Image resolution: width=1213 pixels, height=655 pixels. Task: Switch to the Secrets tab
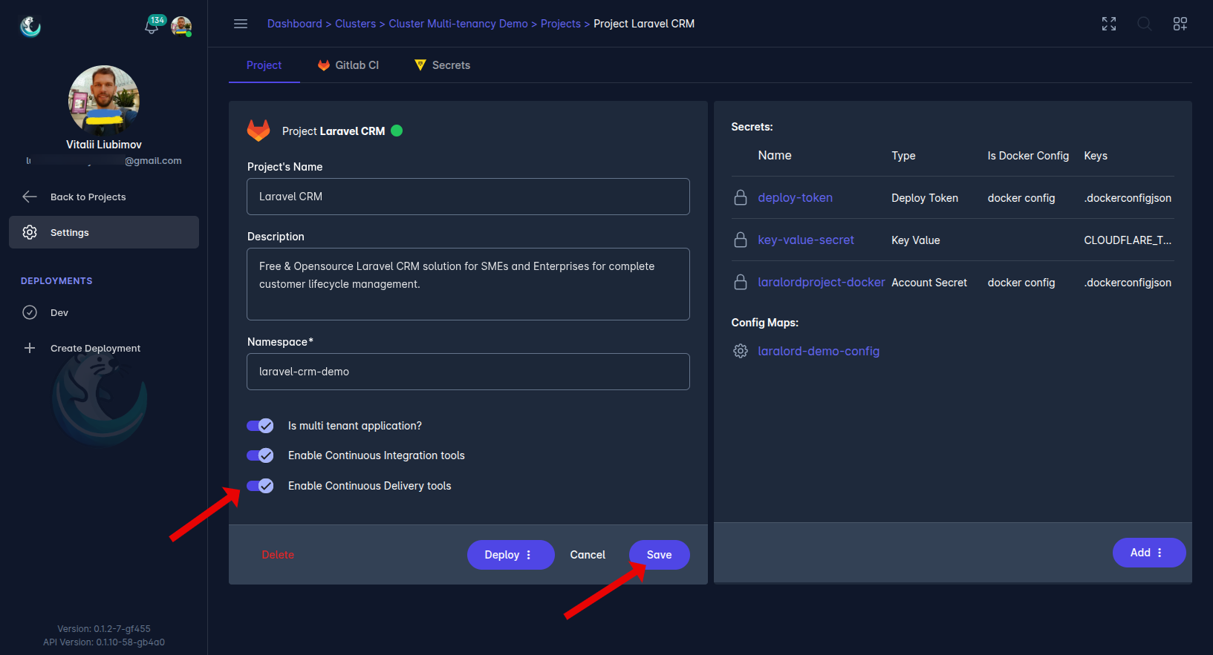tap(442, 65)
